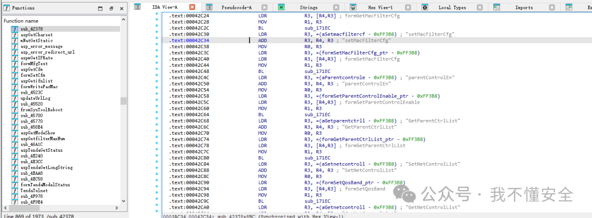Select fromSysToolReboot function entry
The height and width of the screenshot is (218, 592).
(42, 110)
